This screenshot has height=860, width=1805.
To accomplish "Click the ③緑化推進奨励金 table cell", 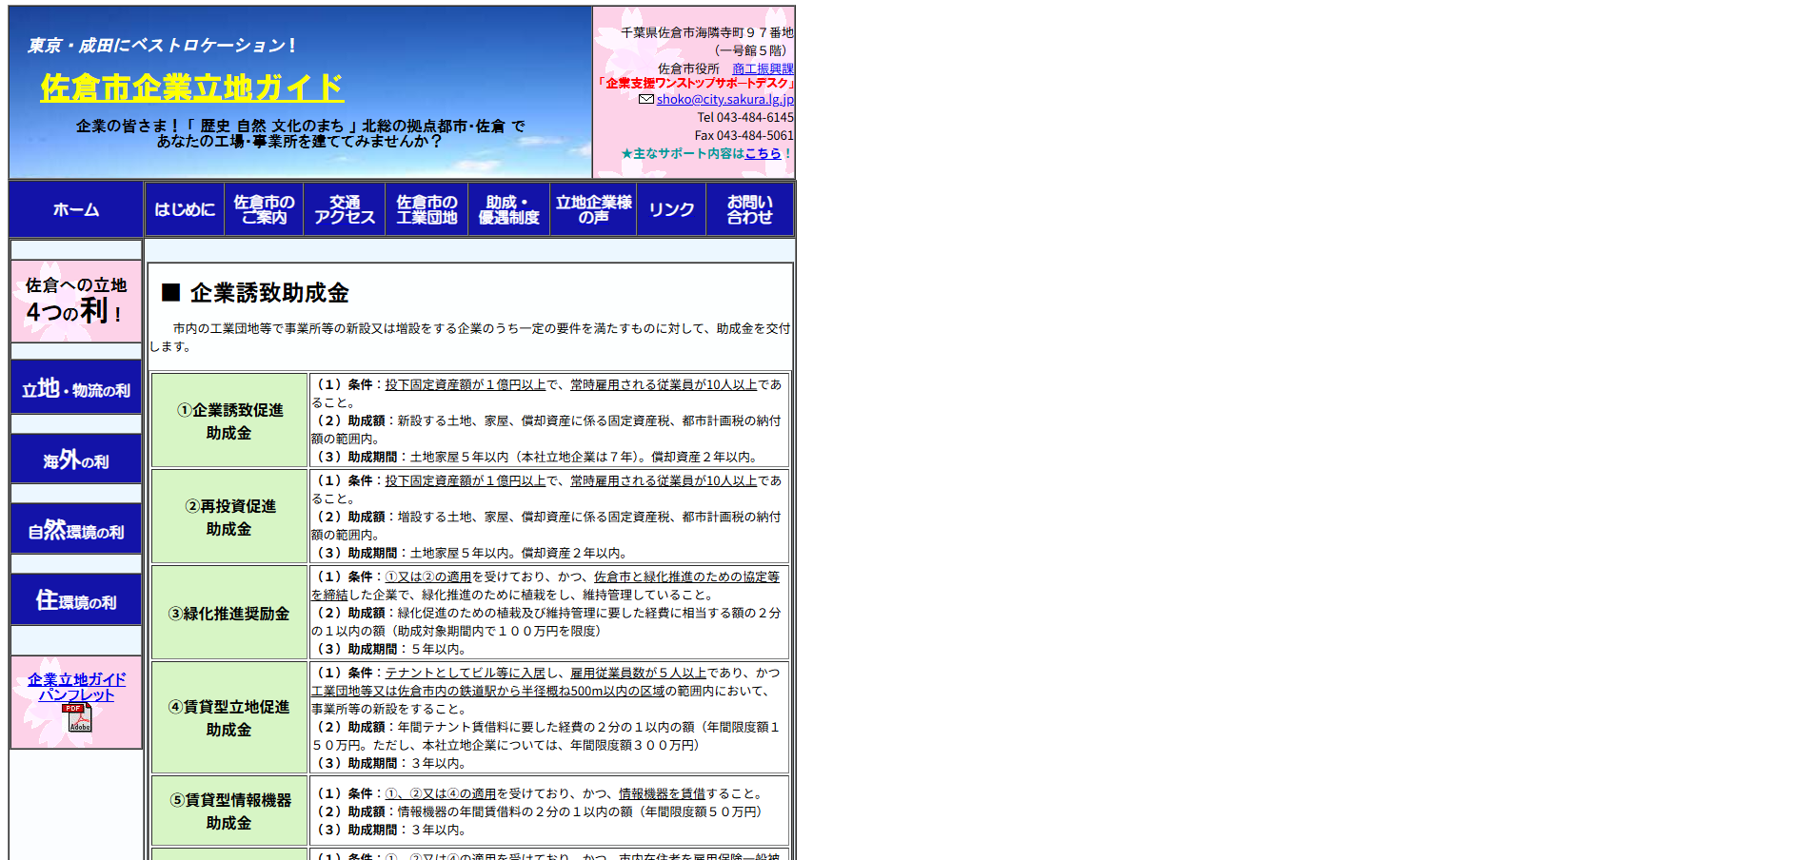I will pyautogui.click(x=229, y=613).
